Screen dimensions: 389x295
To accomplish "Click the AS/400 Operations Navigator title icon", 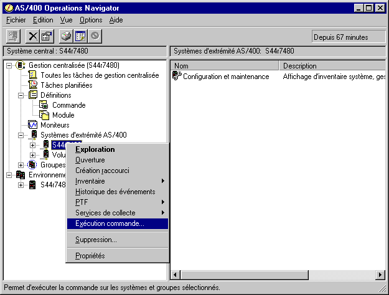I will 9,8.
